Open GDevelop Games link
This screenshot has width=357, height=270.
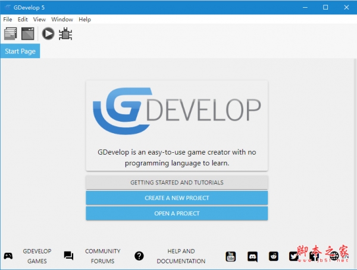click(x=37, y=256)
